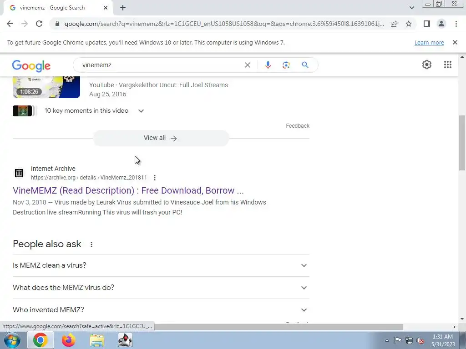
Task: Search by image with Google Lens
Action: (286, 65)
